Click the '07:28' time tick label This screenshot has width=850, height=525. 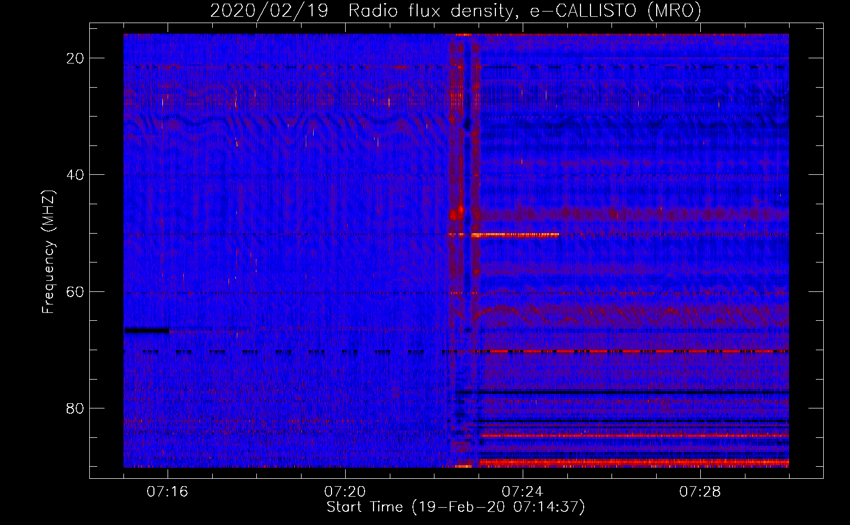coord(700,492)
